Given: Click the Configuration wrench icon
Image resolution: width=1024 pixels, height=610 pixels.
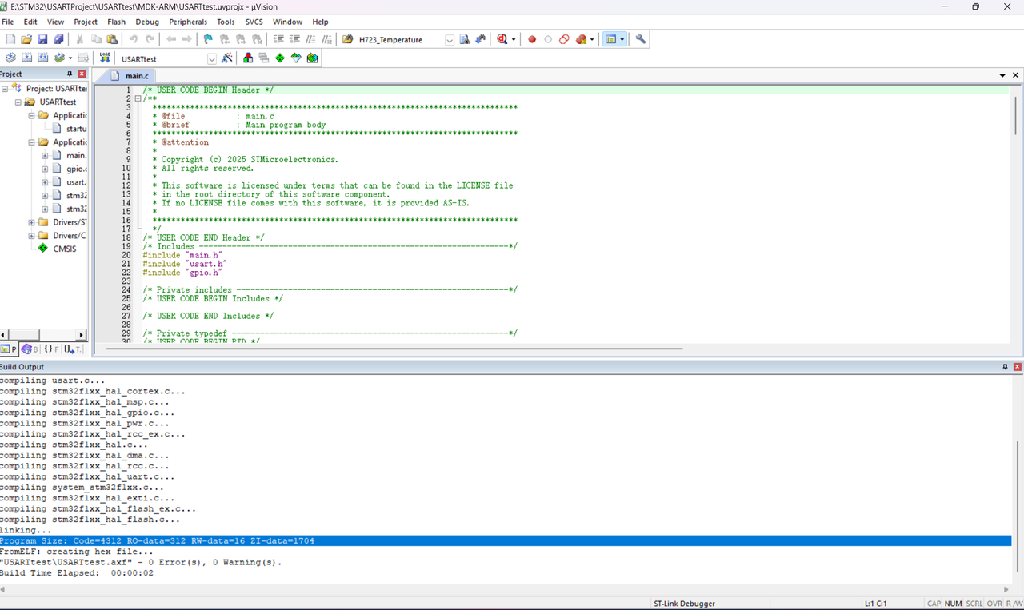Looking at the screenshot, I should tap(641, 39).
